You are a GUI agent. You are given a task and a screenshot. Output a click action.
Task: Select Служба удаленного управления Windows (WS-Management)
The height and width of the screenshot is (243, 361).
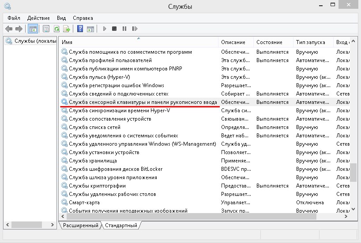143,144
